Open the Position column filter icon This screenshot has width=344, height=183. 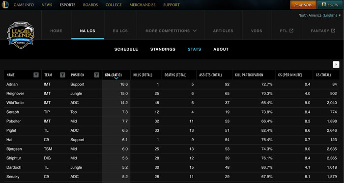(x=97, y=75)
